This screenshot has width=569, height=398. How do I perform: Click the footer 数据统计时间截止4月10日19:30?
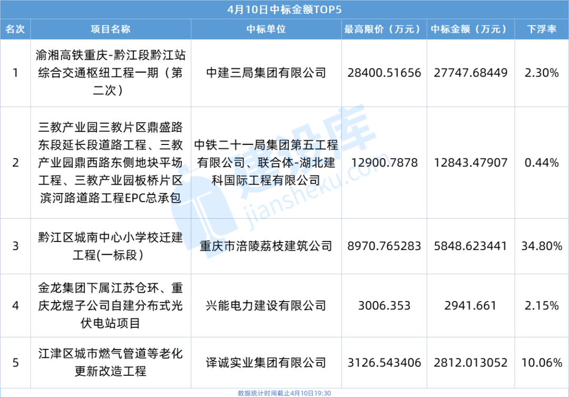pos(284,393)
